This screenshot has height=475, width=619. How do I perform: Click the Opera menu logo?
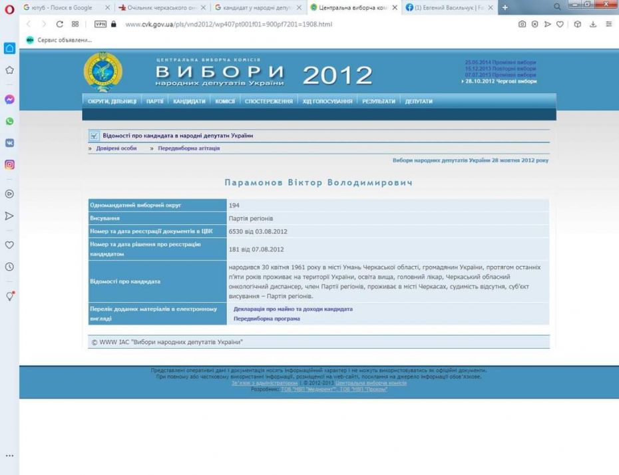(x=9, y=8)
